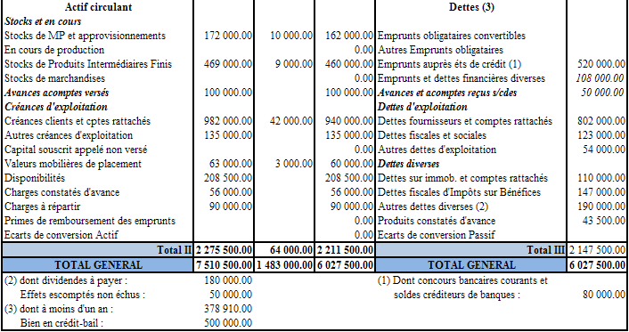Screen dimensions: 629x332
Task: Select the Valeurs mobilières de placement label
Action: pyautogui.click(x=73, y=164)
